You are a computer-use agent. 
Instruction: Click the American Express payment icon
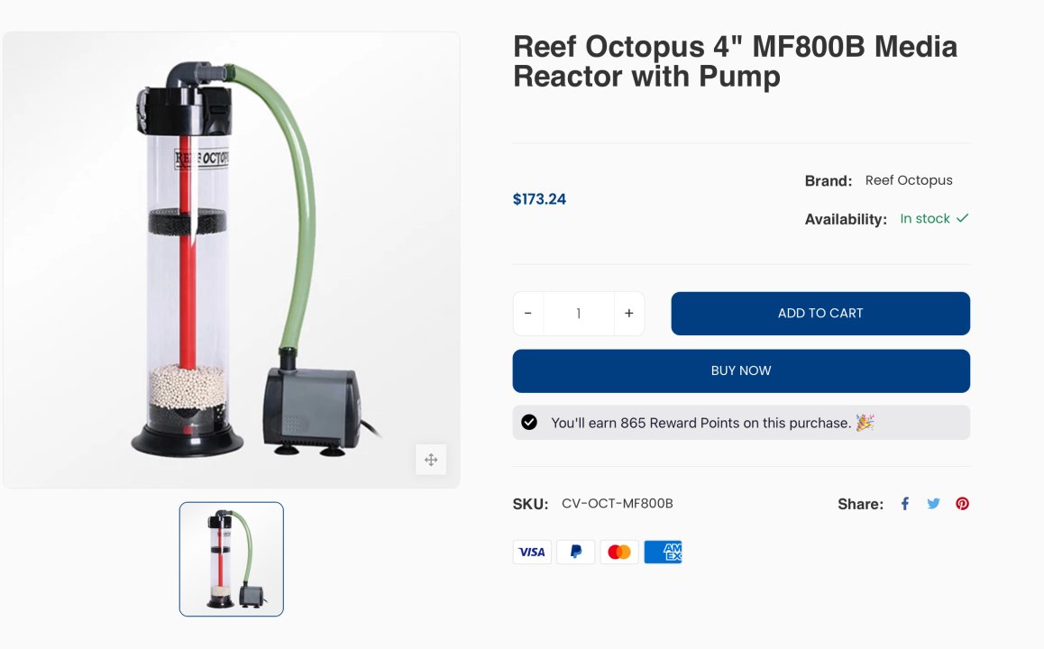(x=663, y=552)
